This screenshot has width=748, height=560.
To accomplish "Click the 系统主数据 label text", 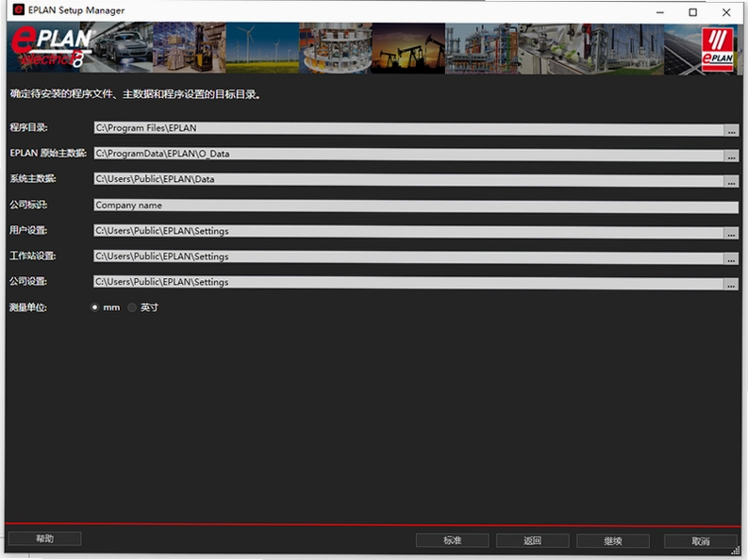I will [x=33, y=179].
